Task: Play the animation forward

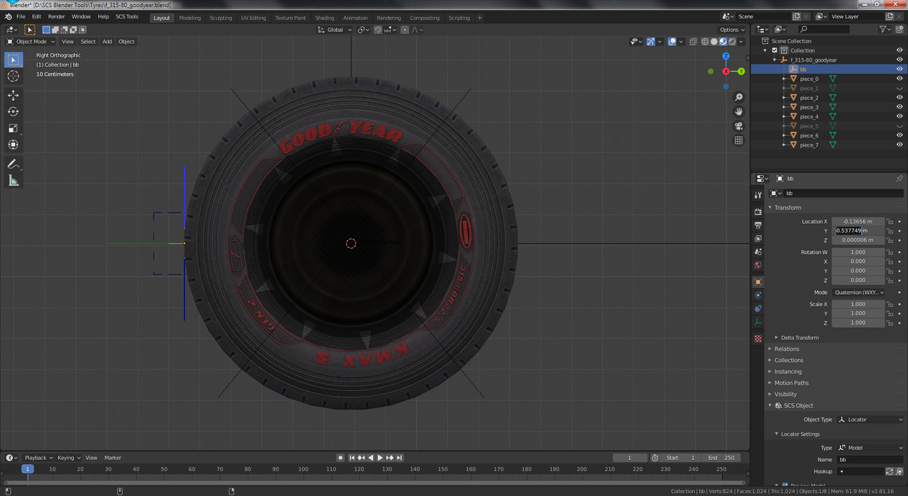Action: click(380, 458)
